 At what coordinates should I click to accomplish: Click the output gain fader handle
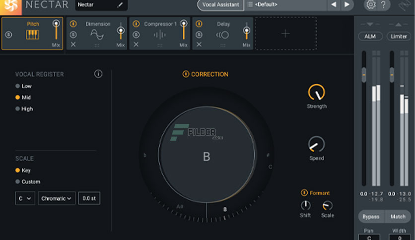392,75
